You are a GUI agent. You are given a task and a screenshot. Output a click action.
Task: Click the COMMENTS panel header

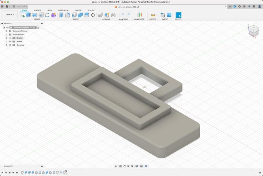pyautogui.click(x=9, y=166)
